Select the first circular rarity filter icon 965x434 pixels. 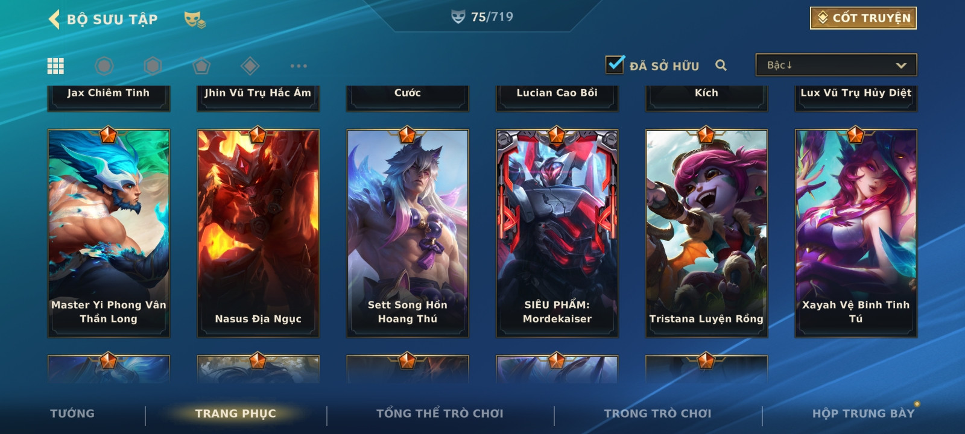pos(104,66)
